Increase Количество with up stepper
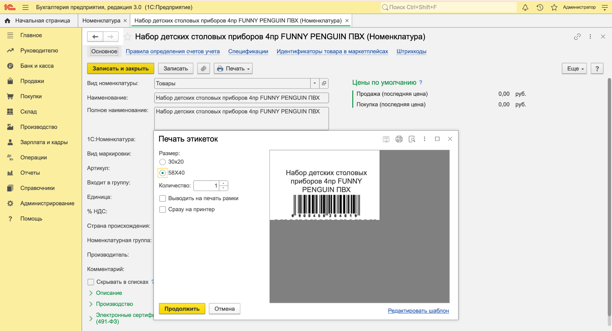Viewport: 612px width, 331px height. (224, 183)
